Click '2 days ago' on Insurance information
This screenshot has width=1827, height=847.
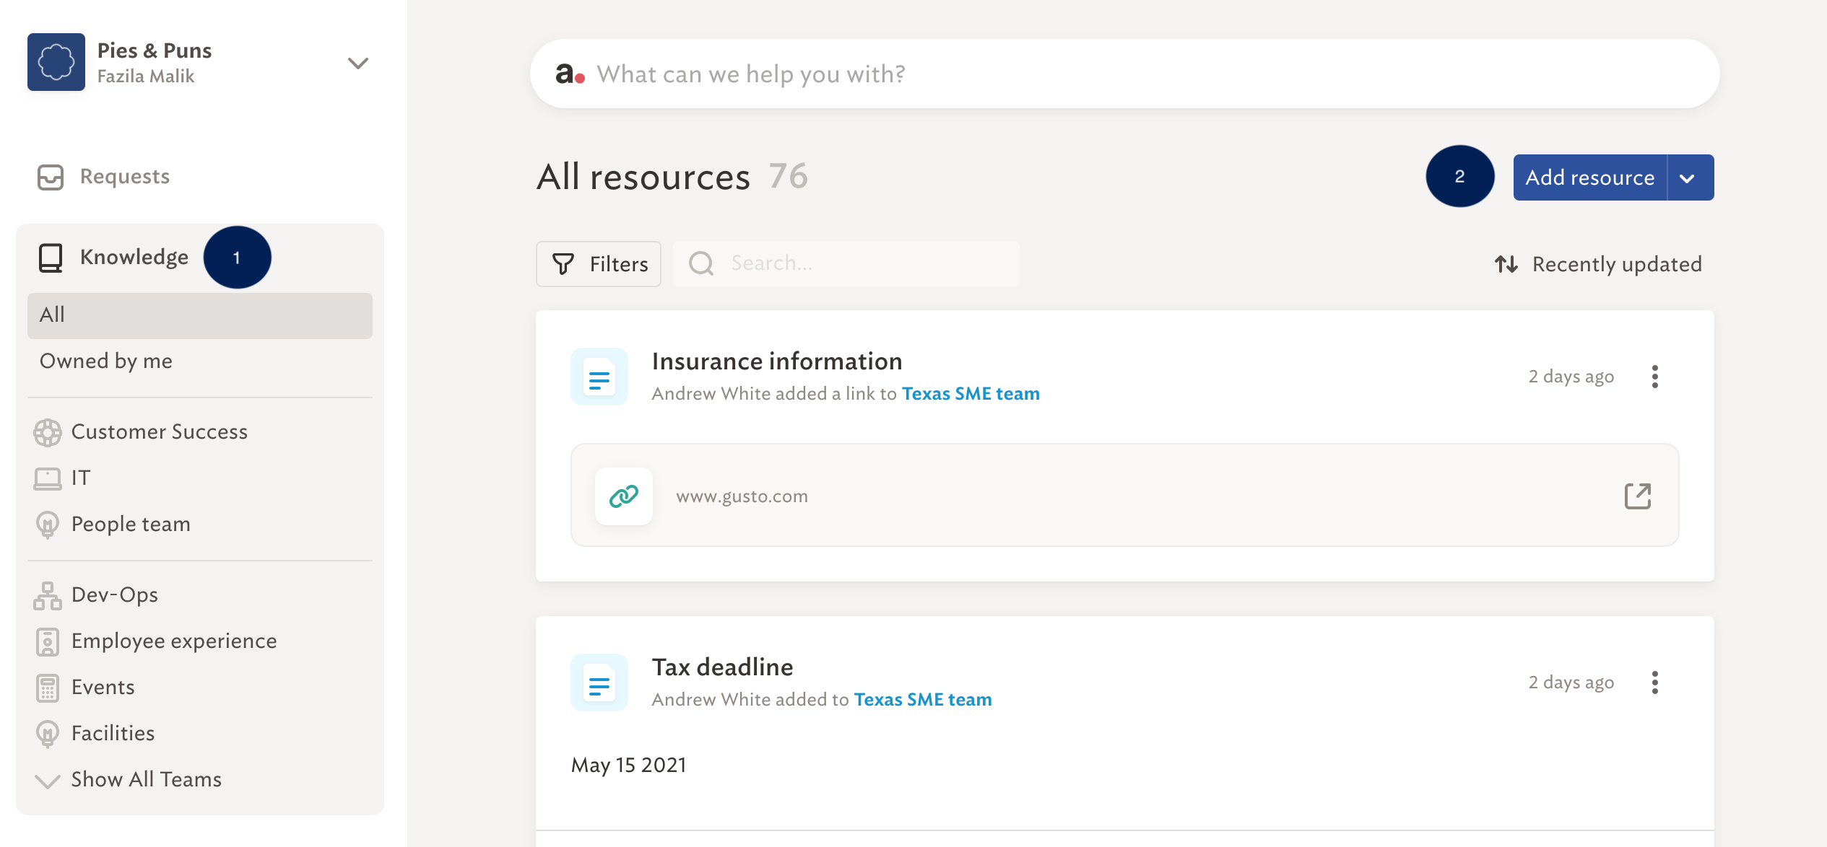pyautogui.click(x=1571, y=377)
